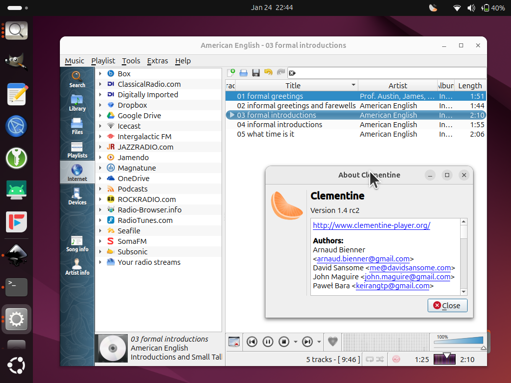Screen dimensions: 511x383
Task: Select track 04 informal introductions
Action: [355, 125]
